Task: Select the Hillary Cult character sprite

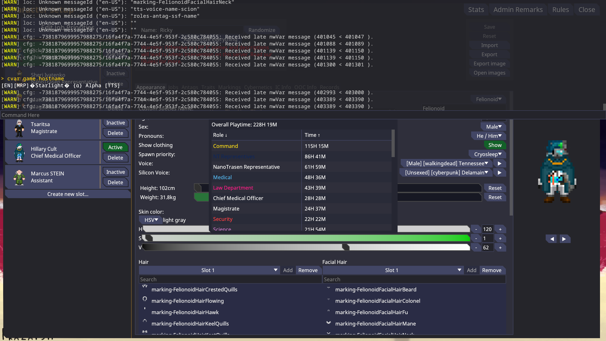Action: (x=19, y=152)
